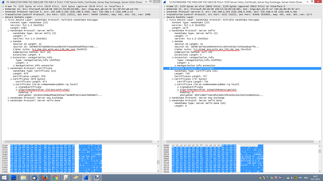The width and height of the screenshot is (323, 181).
Task: Click the Wireshark icon in the Frame 12 window title
Action: (x=165, y=2)
